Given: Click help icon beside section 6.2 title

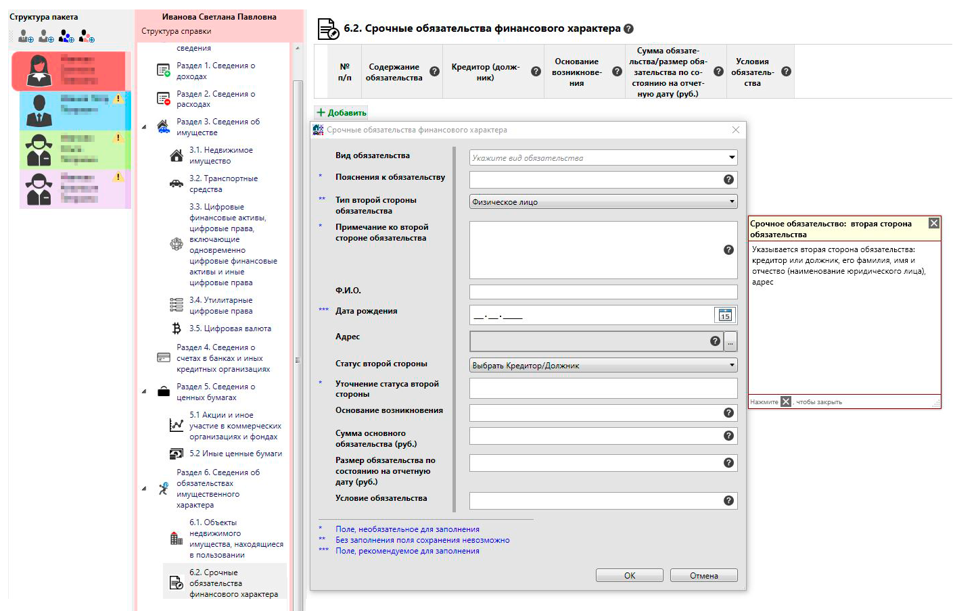Looking at the screenshot, I should coord(628,28).
